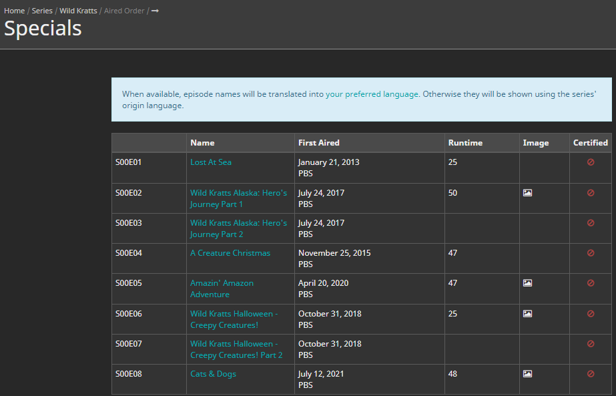Screen dimensions: 616x396
Task: Open A Creature Christmas episode
Action: click(230, 253)
